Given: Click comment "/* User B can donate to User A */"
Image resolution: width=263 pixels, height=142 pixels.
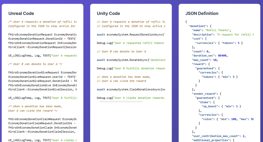Looking at the screenshot, I should (36, 64).
